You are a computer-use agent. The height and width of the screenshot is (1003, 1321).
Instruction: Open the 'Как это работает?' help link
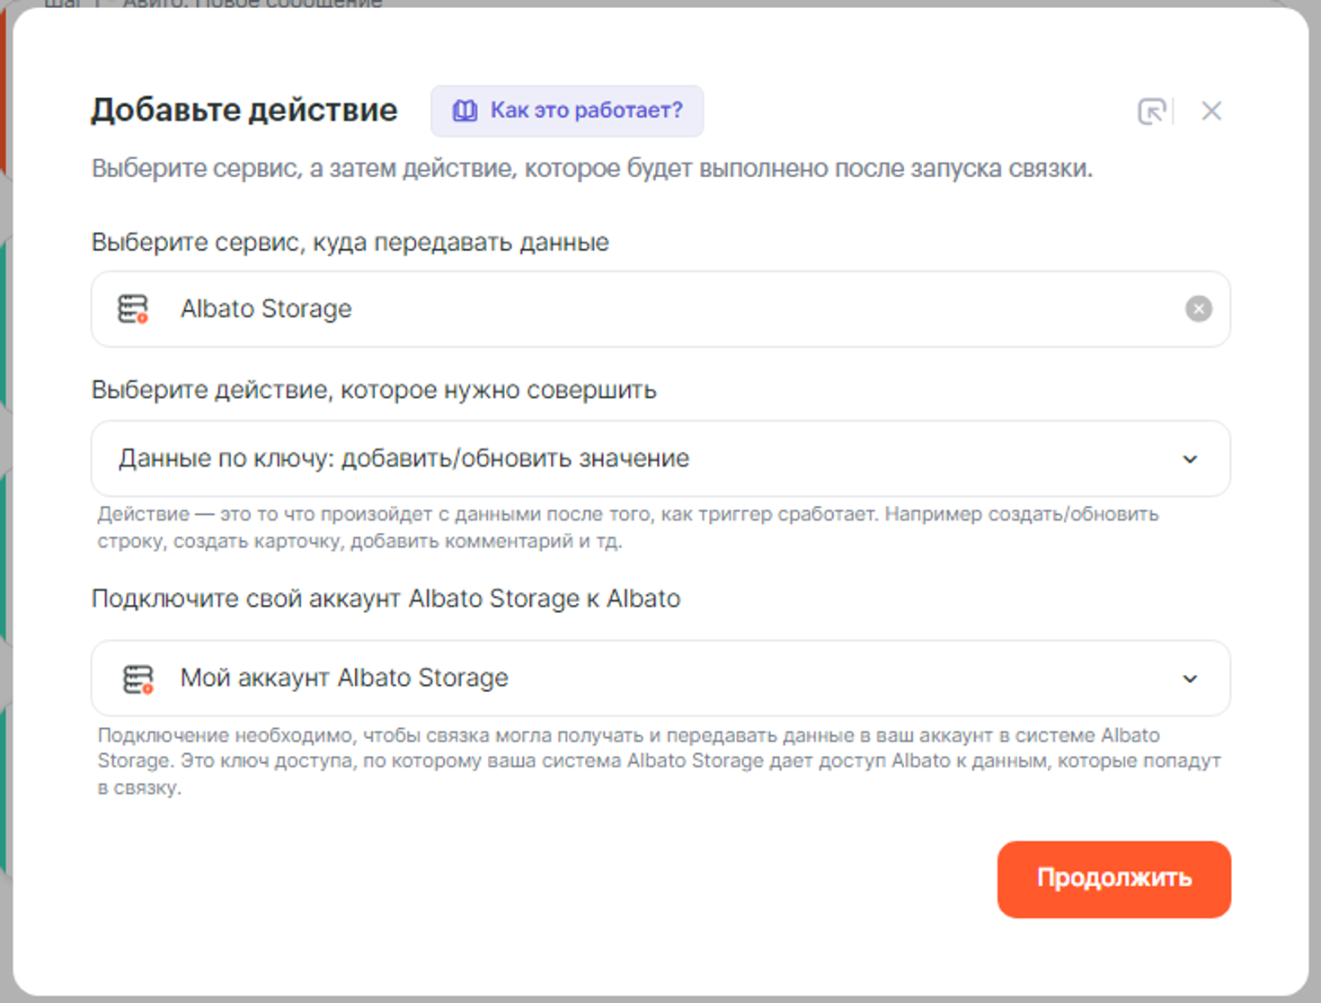click(585, 111)
